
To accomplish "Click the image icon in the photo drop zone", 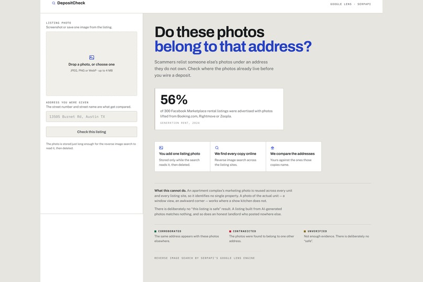I will point(92,57).
